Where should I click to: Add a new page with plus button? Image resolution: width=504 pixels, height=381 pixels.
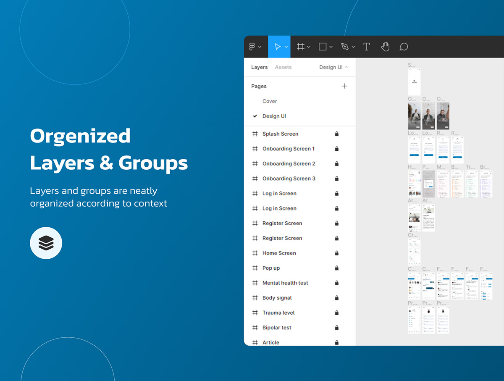coord(344,86)
